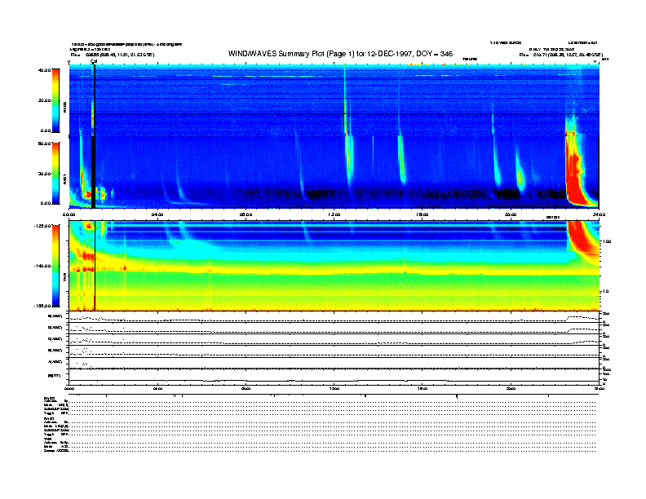Viewport: 646px width, 499px height.
Task: Select the -140.00 label on TNR scale
Action: point(43,266)
